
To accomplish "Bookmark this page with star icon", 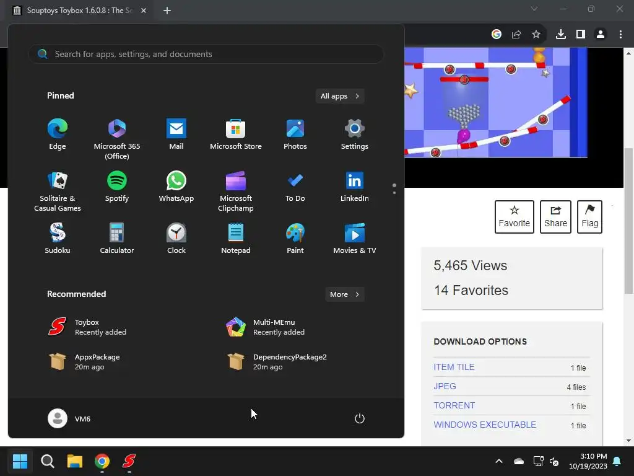I will pyautogui.click(x=536, y=35).
